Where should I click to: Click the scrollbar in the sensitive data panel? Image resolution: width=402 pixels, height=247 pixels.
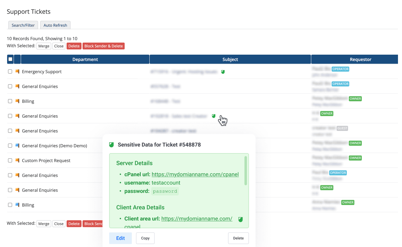click(x=246, y=170)
